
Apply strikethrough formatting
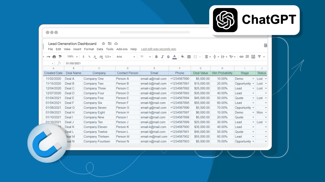[x=168, y=57]
